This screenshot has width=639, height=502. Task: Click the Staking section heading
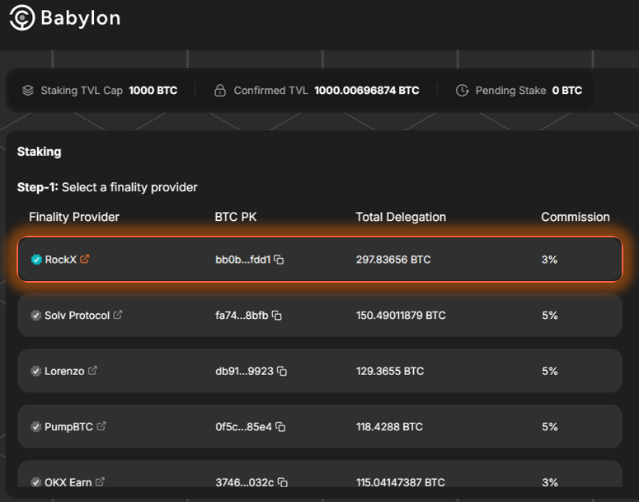tap(39, 152)
